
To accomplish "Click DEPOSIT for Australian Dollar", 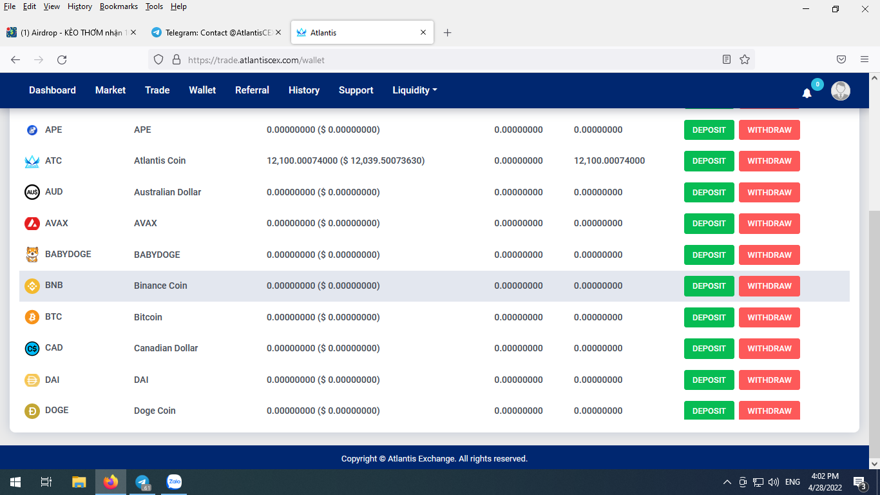I will click(709, 193).
